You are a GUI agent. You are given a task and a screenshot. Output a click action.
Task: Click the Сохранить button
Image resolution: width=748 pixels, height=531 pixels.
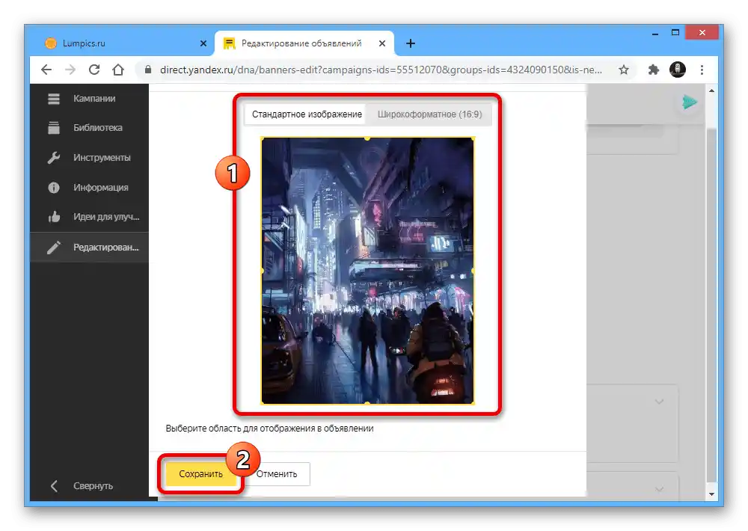point(200,474)
